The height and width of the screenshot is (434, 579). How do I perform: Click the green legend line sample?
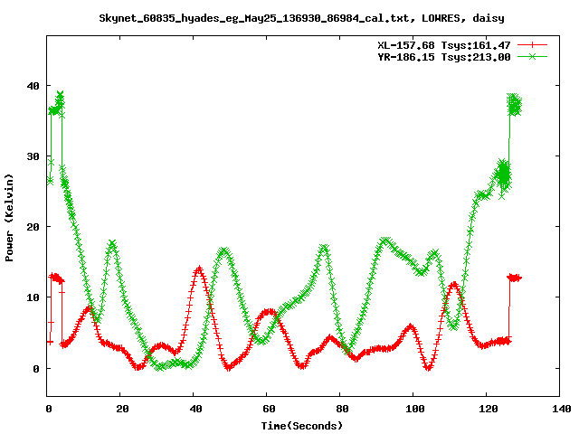click(532, 57)
